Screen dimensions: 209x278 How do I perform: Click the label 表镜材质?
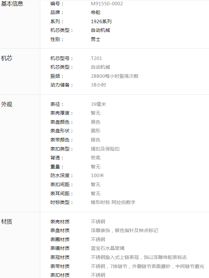[x=60, y=248]
